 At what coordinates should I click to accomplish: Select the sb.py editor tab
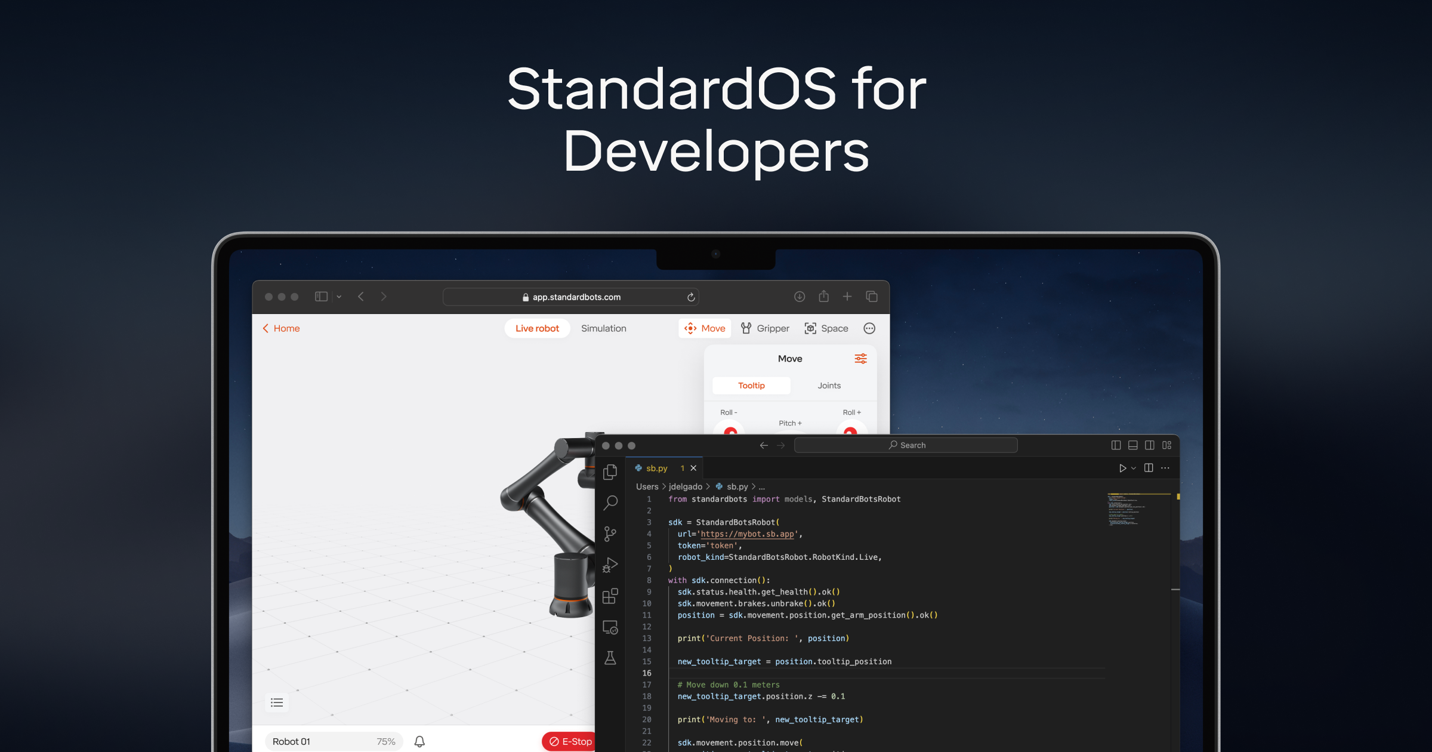pyautogui.click(x=656, y=468)
